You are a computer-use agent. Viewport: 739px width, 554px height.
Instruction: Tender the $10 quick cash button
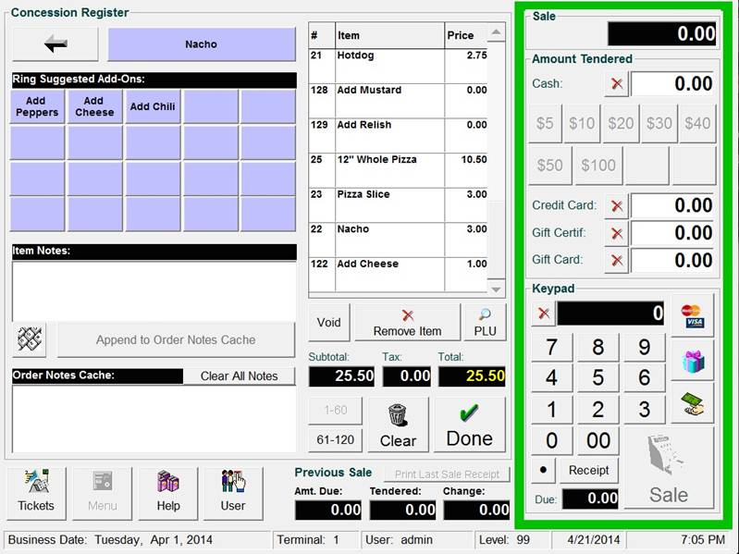pos(582,123)
